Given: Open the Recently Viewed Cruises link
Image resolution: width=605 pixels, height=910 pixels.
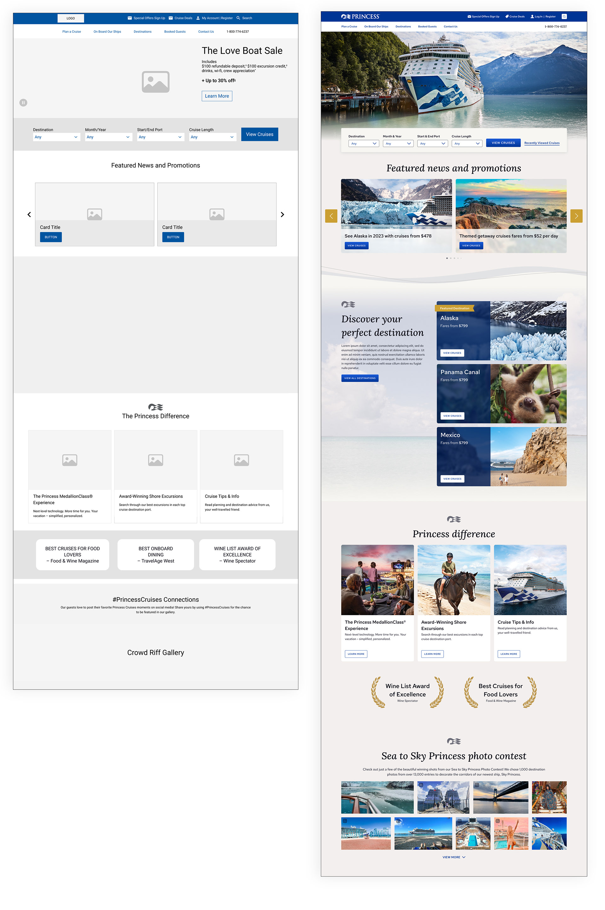Looking at the screenshot, I should [x=542, y=143].
